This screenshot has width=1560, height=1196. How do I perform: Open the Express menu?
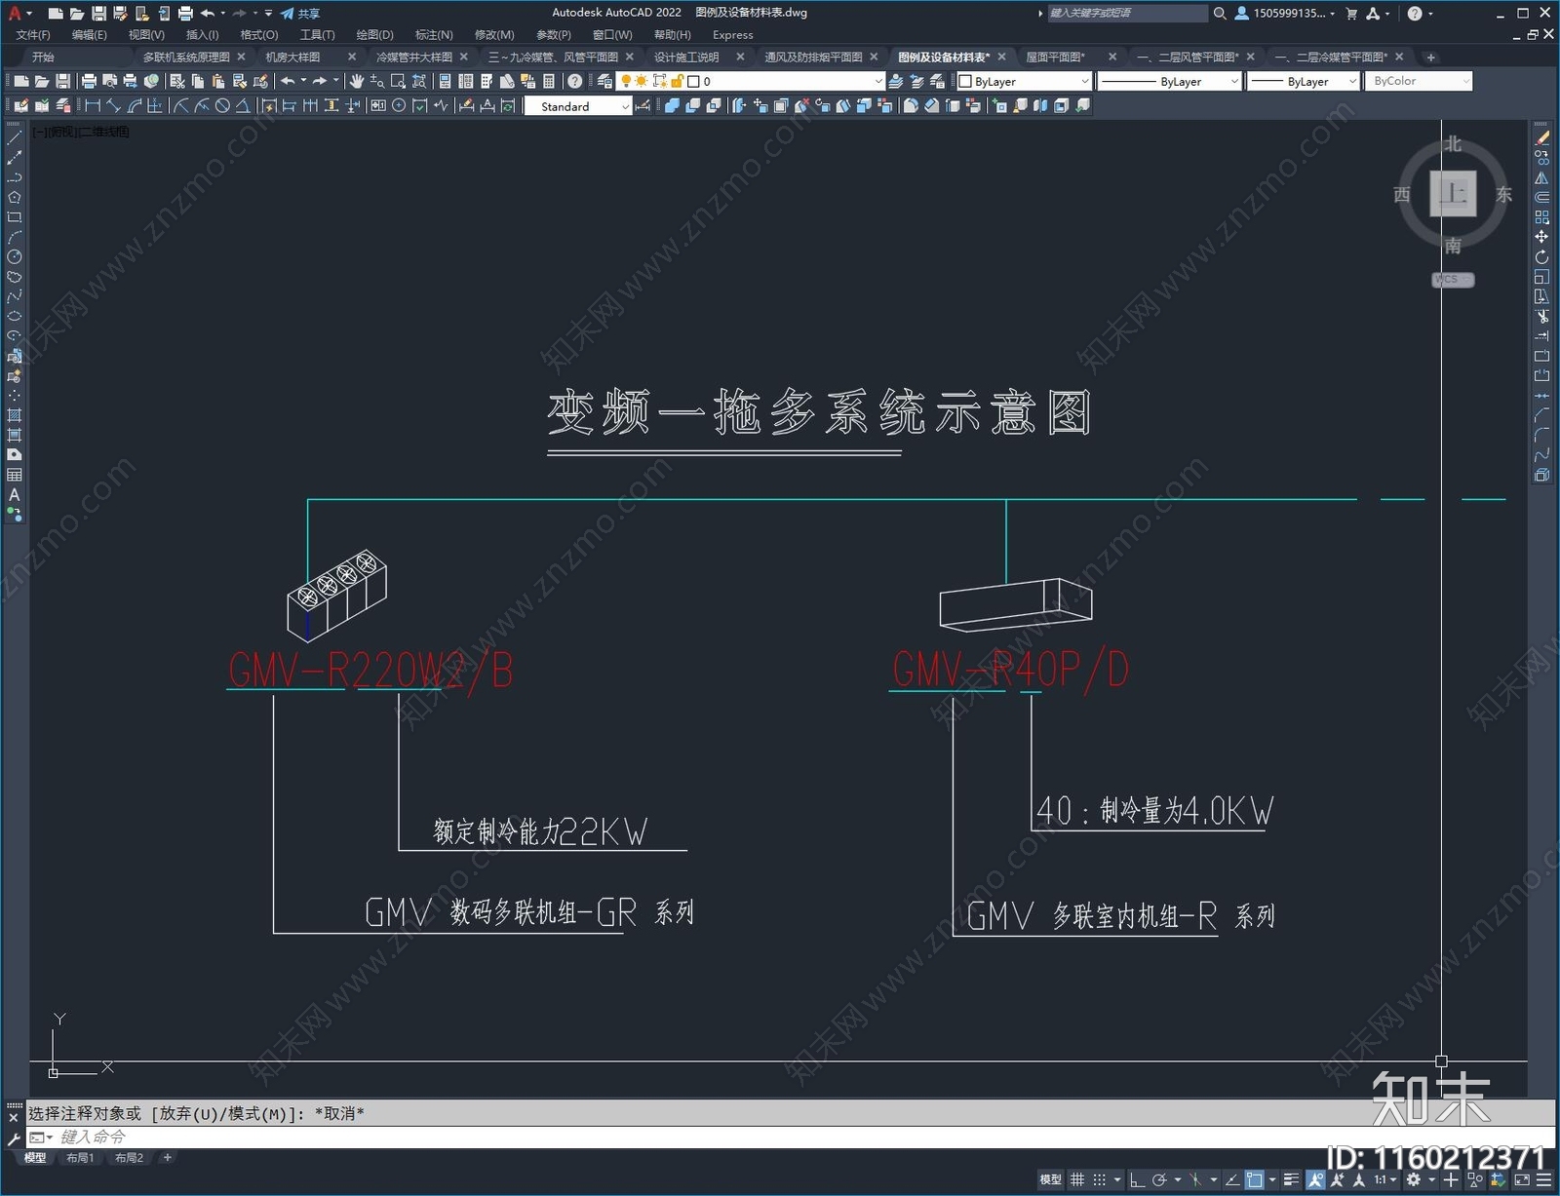tap(732, 34)
